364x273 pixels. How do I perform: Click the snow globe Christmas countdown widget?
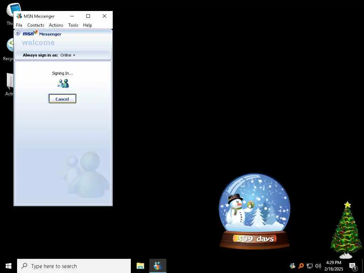(x=255, y=211)
